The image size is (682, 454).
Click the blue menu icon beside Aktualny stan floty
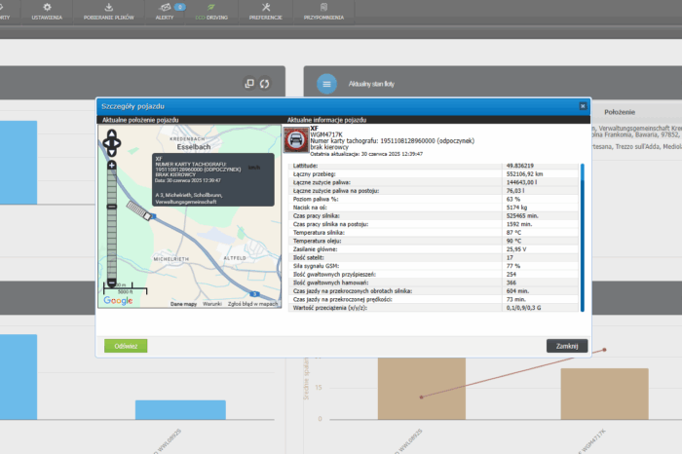(326, 85)
